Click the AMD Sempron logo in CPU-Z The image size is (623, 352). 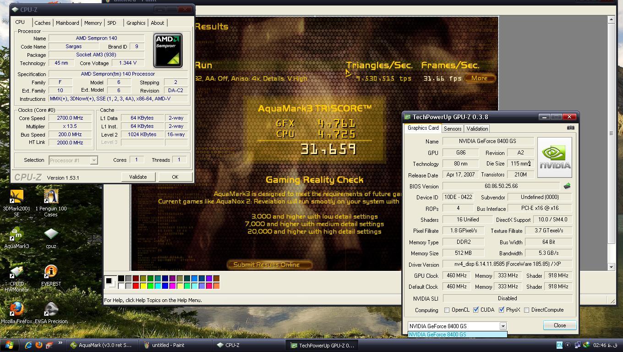168,50
